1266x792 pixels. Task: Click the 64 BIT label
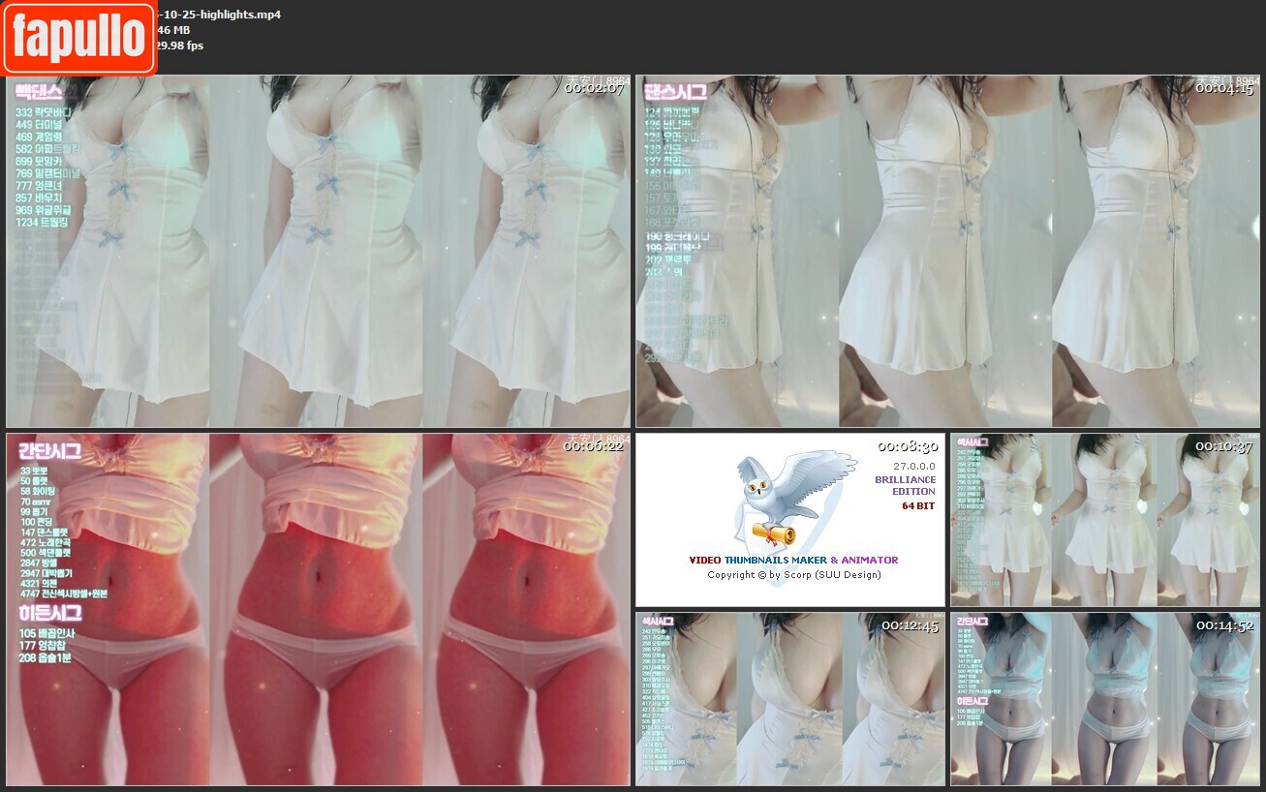[x=918, y=505]
